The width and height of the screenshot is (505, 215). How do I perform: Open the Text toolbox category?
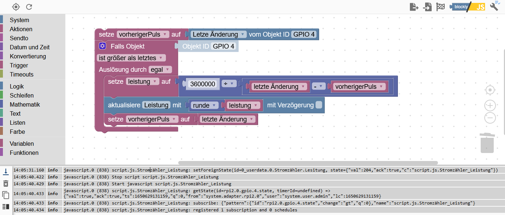[15, 113]
